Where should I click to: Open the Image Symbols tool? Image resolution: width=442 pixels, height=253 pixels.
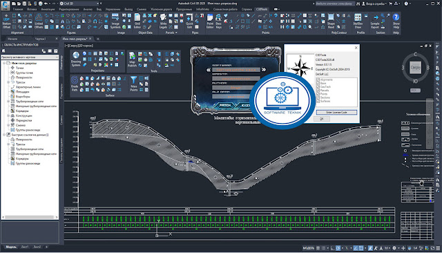point(115,21)
